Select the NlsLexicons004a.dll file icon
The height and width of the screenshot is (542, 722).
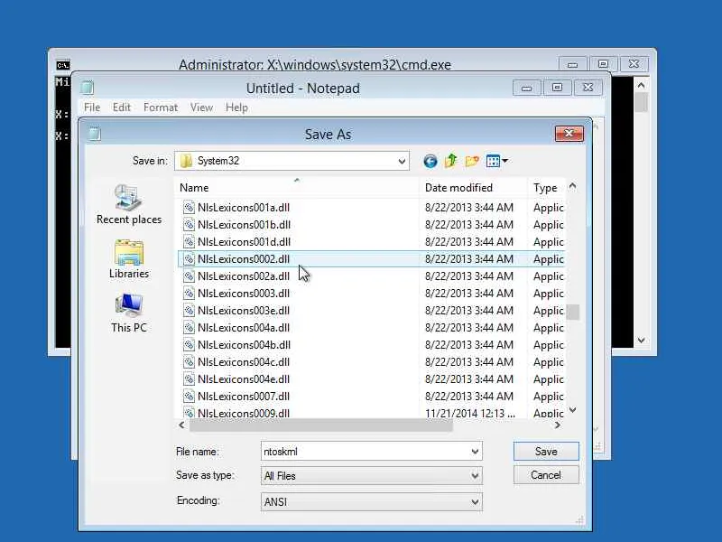[x=189, y=327]
